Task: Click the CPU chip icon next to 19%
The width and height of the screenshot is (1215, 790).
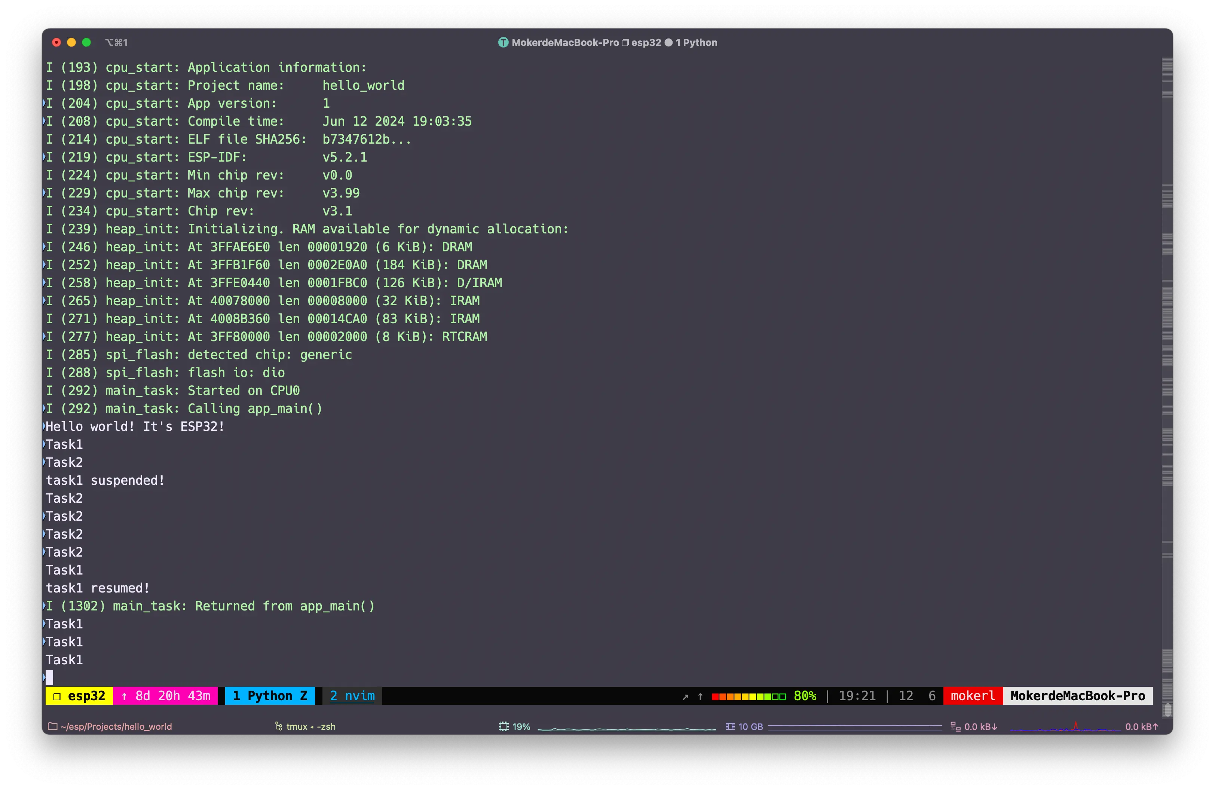Action: coord(504,726)
